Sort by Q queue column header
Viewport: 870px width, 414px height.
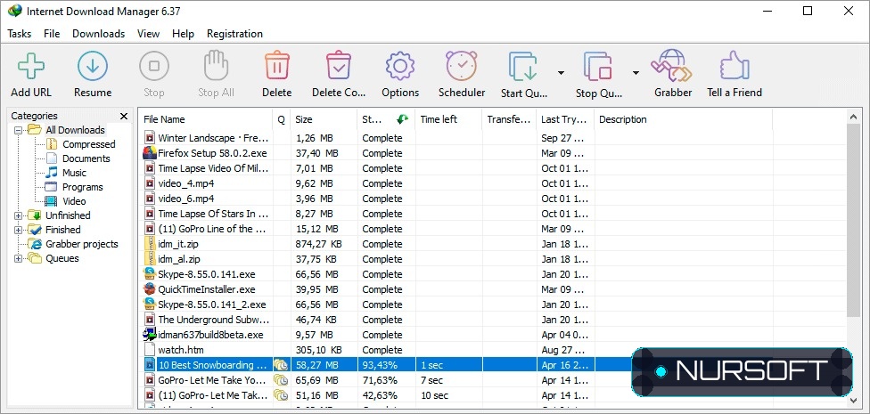[x=282, y=119]
